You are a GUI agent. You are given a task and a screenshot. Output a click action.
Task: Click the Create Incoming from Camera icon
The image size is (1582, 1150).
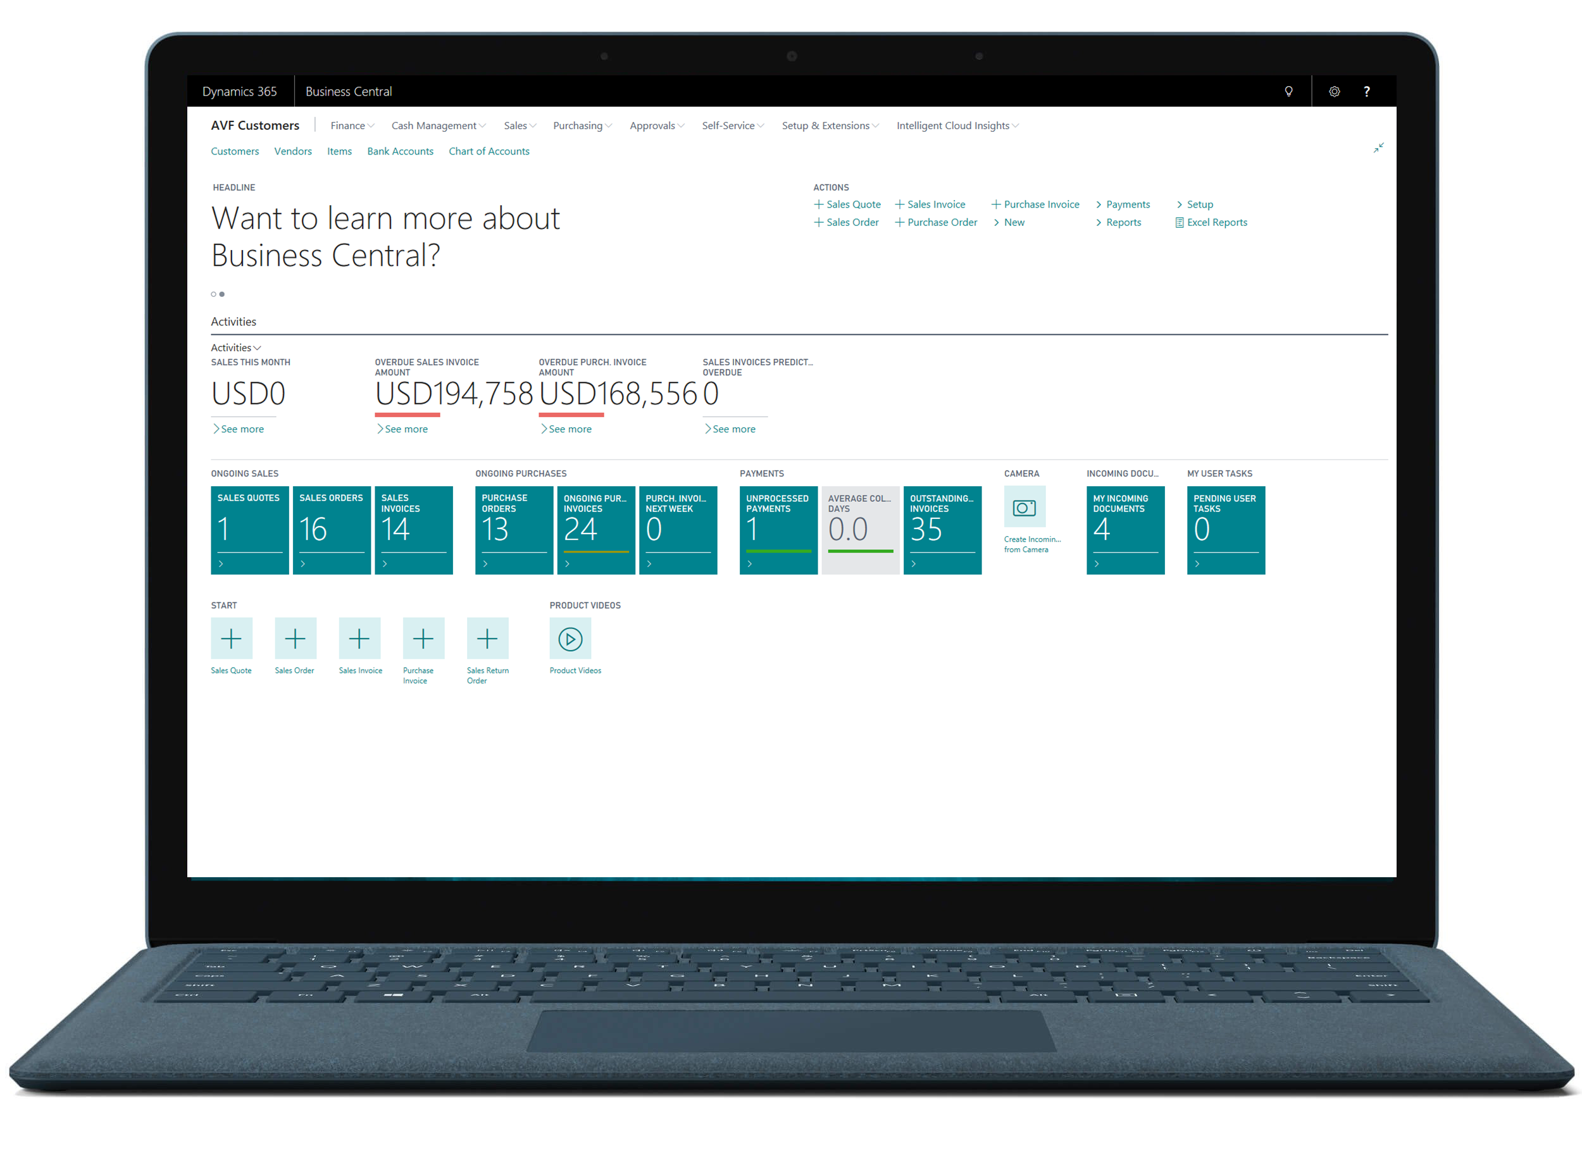(1025, 508)
